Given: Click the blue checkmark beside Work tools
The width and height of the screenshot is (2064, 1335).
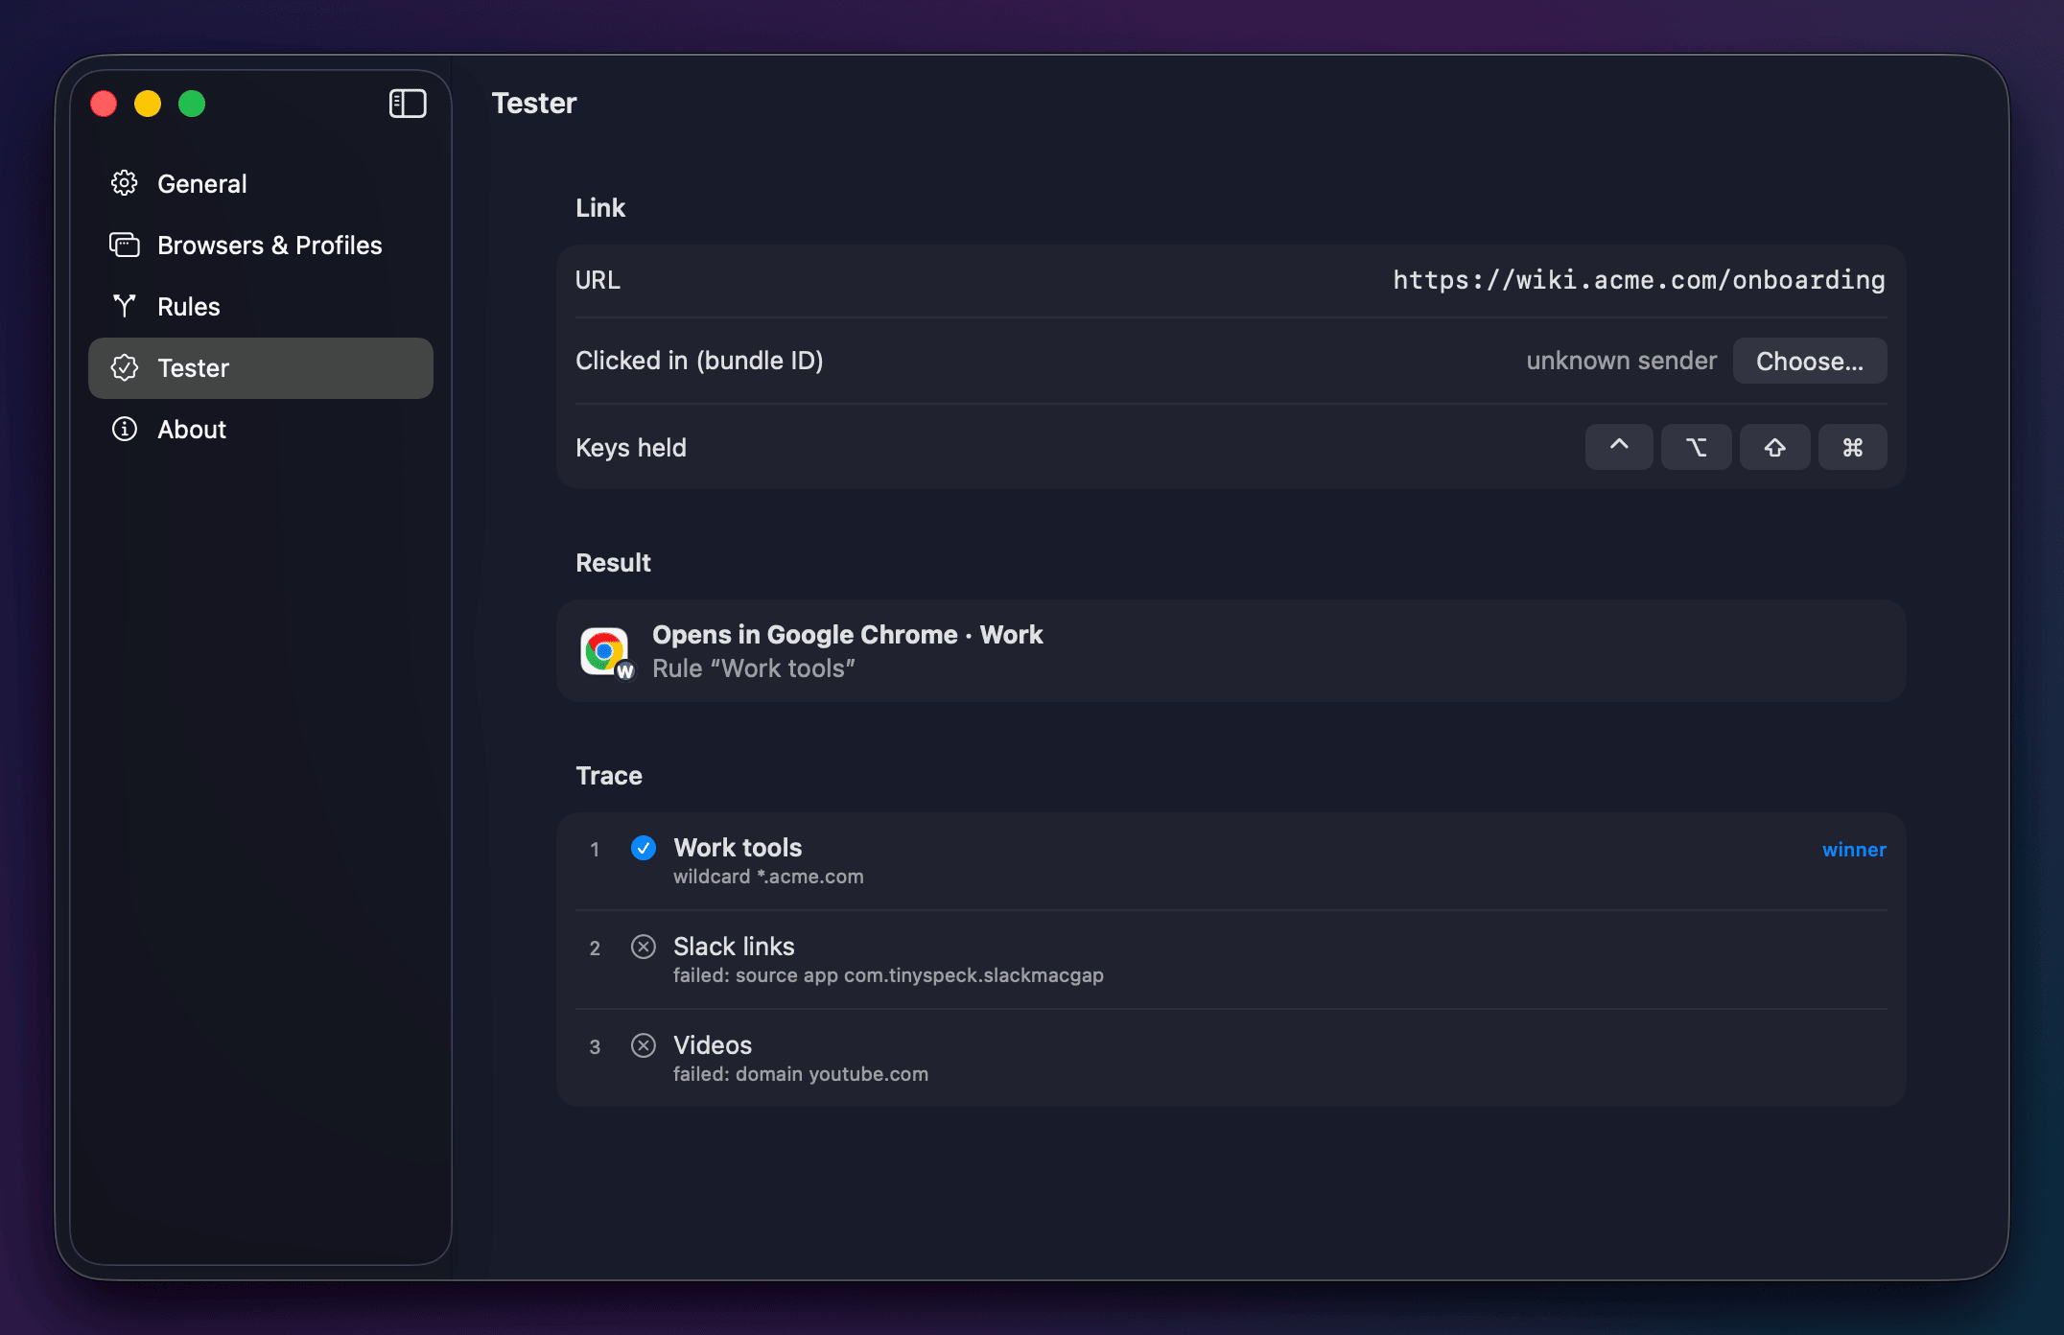Looking at the screenshot, I should (x=644, y=848).
